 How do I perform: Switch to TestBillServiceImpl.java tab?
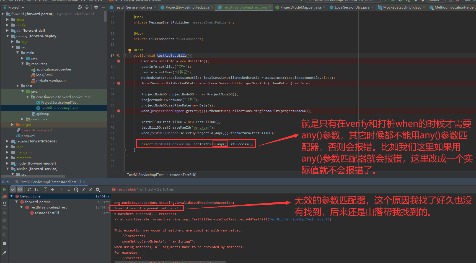[x=133, y=7]
